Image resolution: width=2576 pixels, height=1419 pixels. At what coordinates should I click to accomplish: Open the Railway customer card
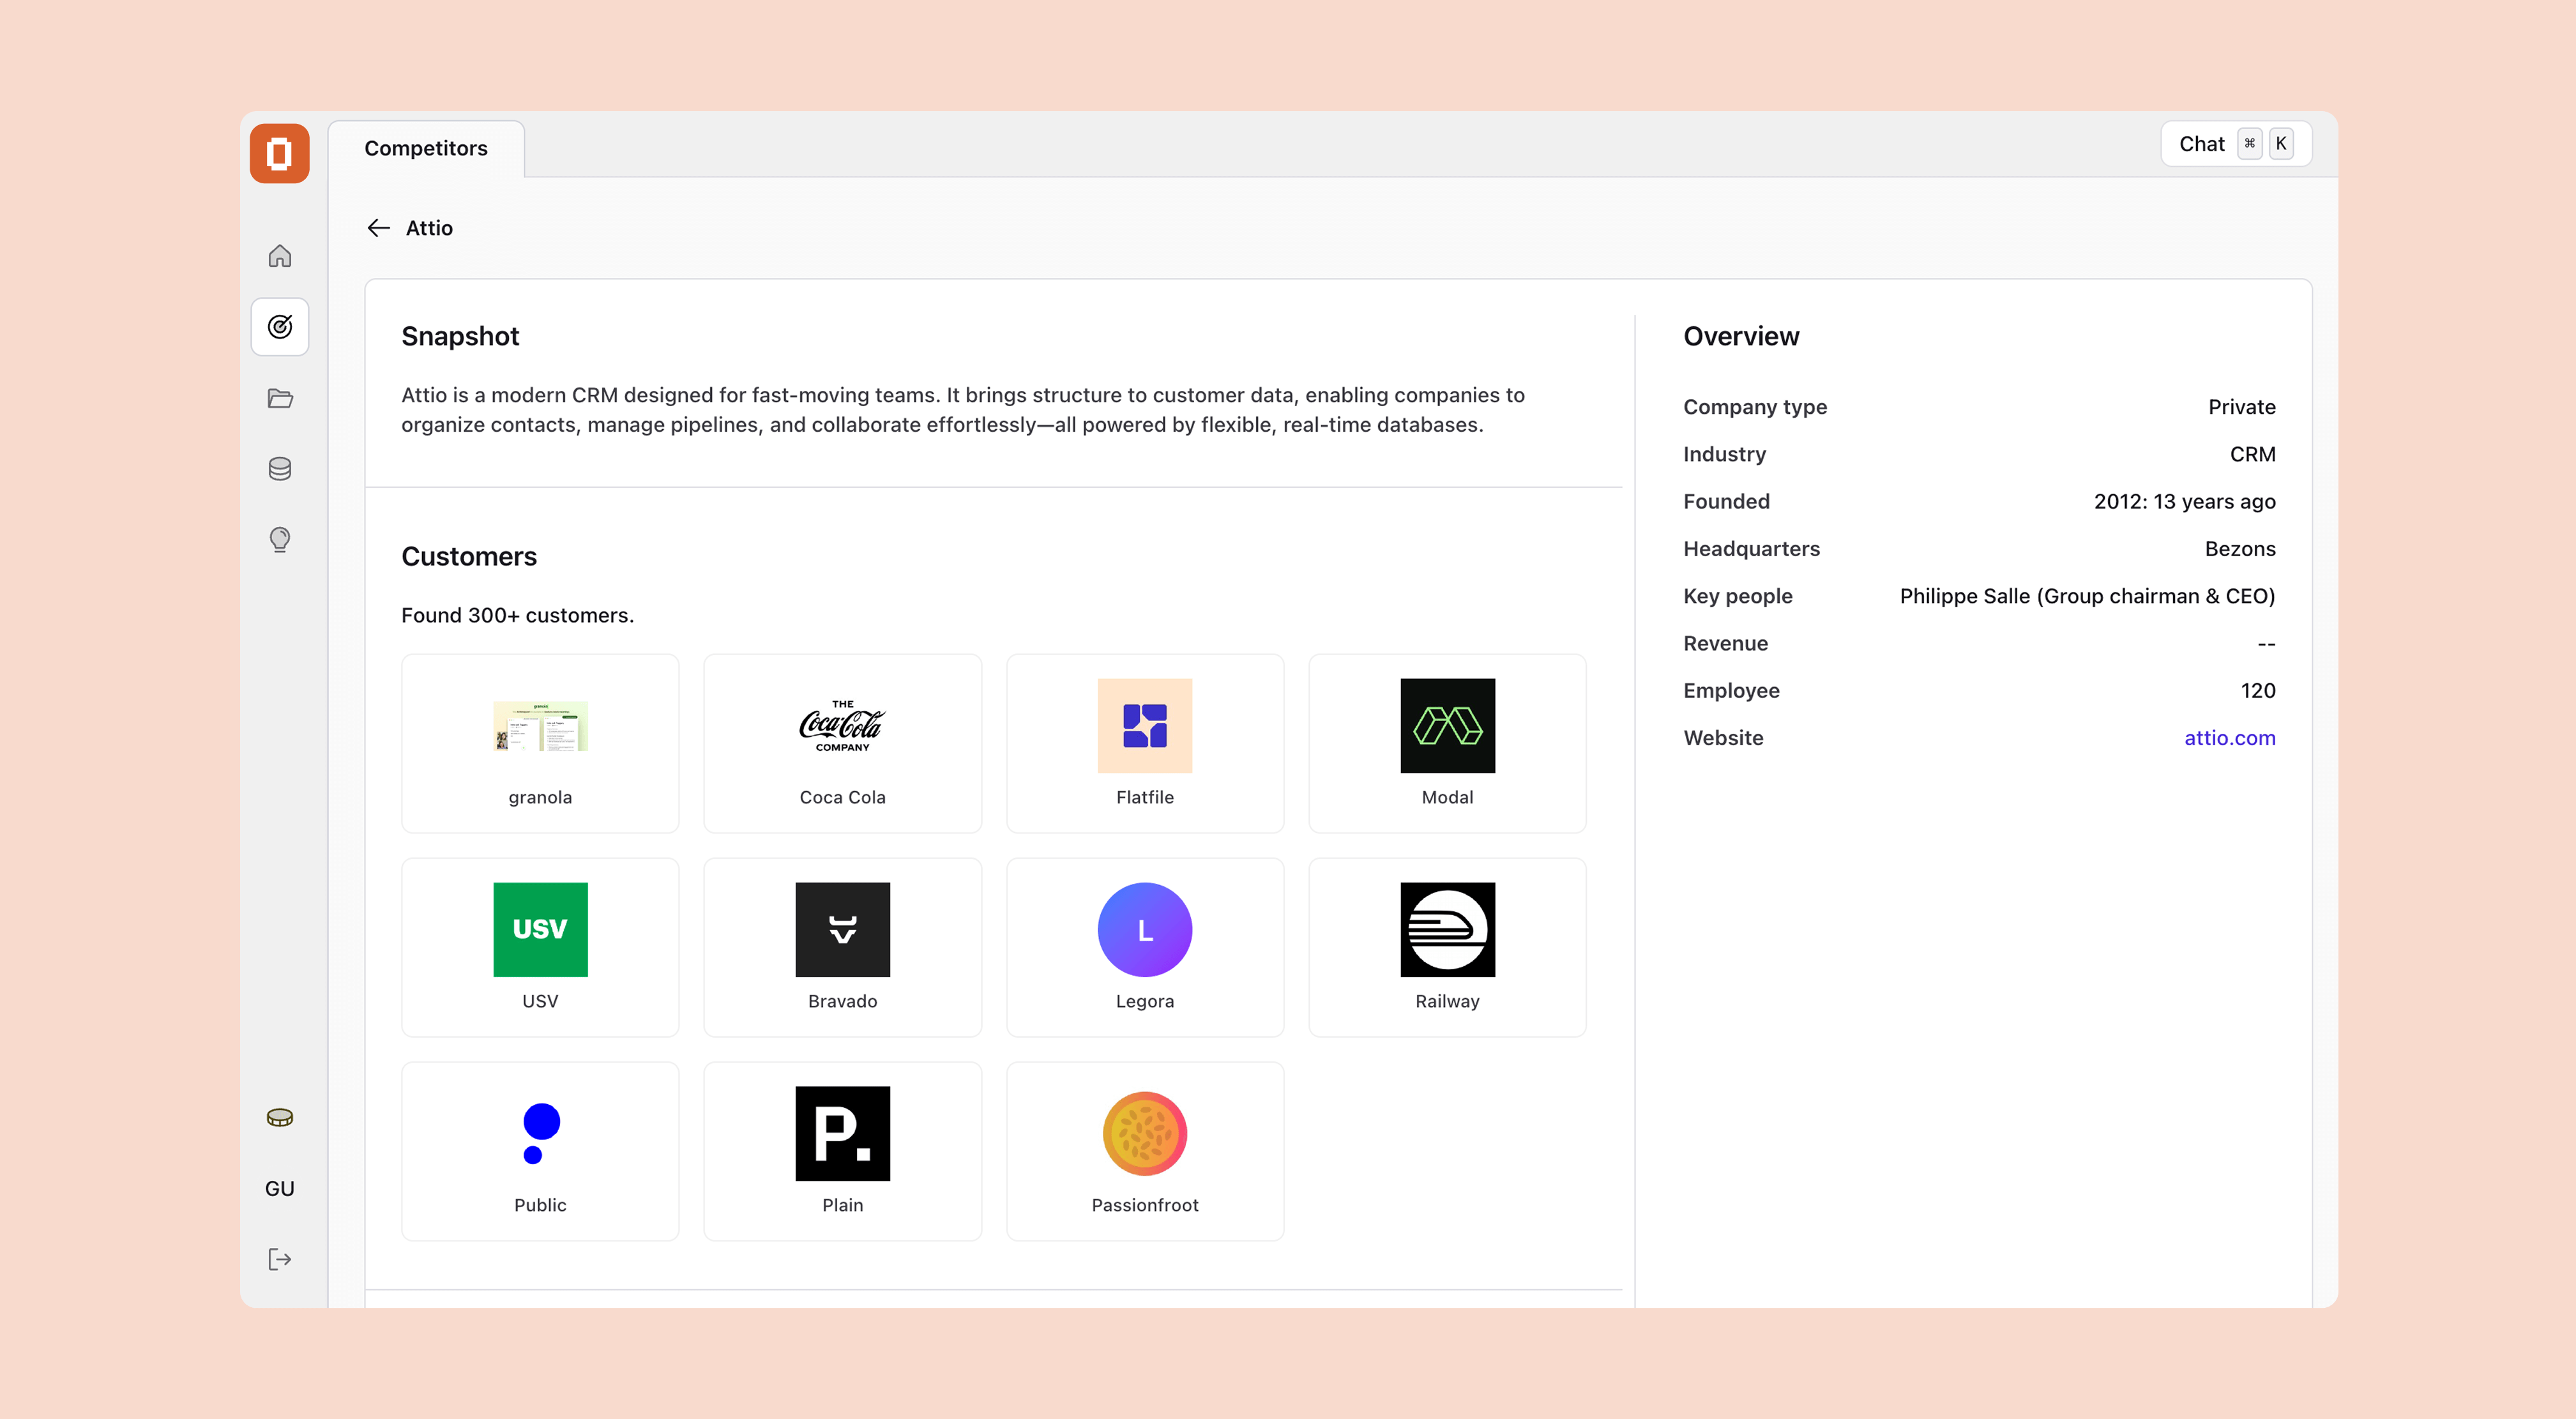click(1446, 947)
